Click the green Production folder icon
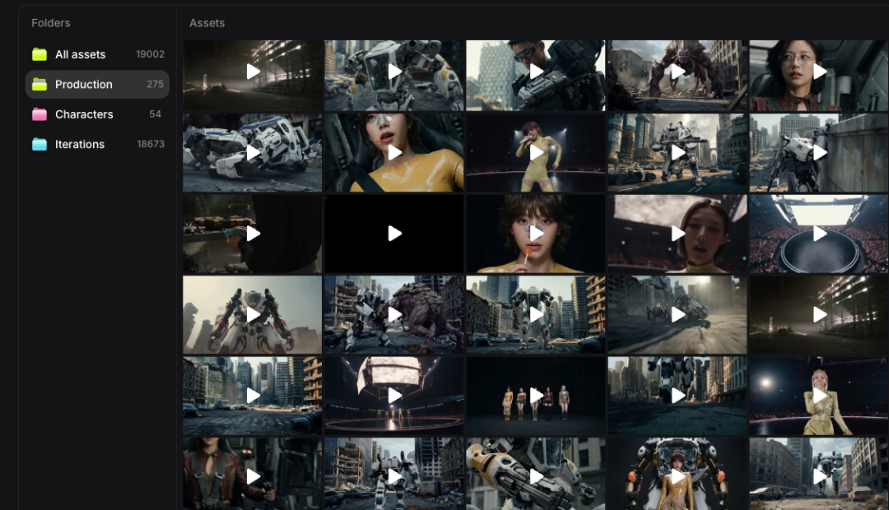This screenshot has width=889, height=510. (40, 85)
